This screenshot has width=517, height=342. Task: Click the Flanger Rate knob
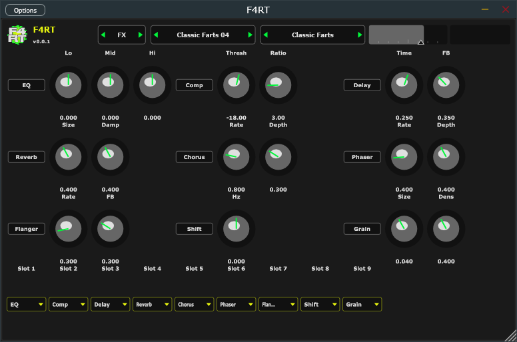pos(68,228)
